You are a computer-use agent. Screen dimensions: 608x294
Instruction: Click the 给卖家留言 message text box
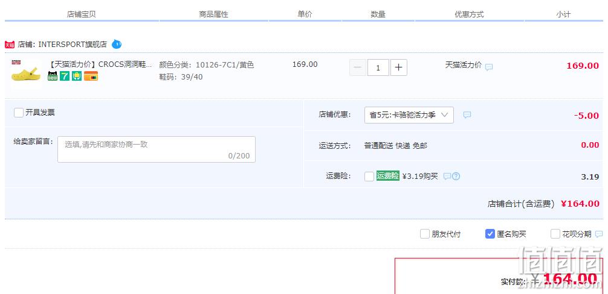tap(157, 149)
